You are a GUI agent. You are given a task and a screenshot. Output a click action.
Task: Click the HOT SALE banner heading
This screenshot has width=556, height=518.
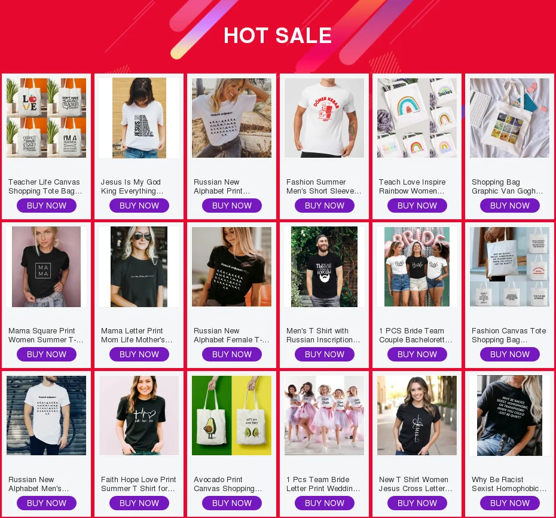tap(277, 35)
